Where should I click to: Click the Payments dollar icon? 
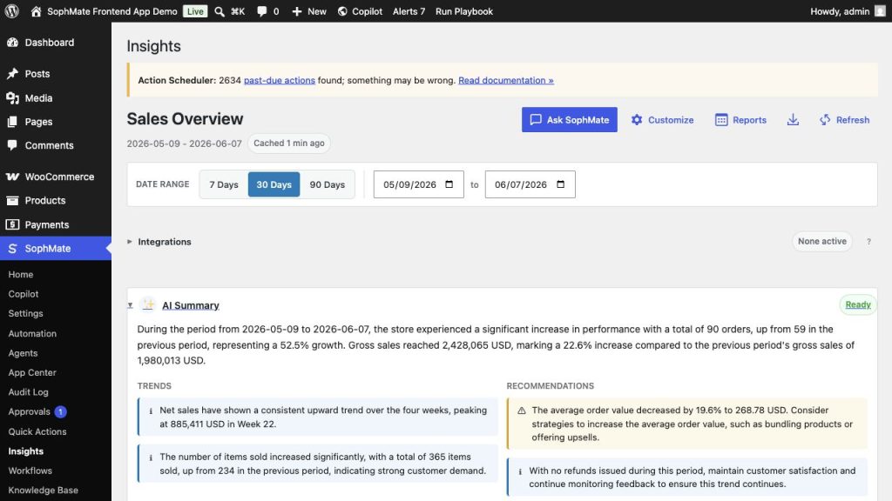(12, 224)
